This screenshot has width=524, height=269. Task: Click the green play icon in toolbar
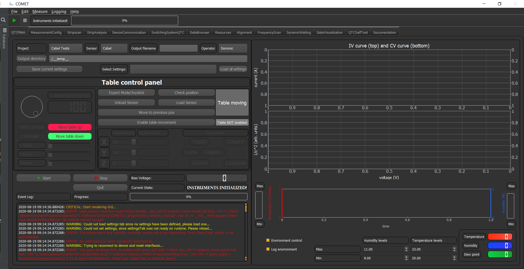tap(14, 20)
